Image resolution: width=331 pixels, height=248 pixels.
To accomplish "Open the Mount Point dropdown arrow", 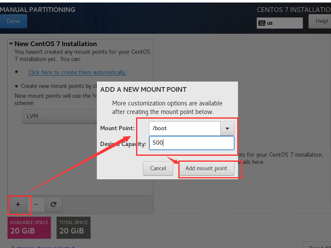I will coord(227,128).
